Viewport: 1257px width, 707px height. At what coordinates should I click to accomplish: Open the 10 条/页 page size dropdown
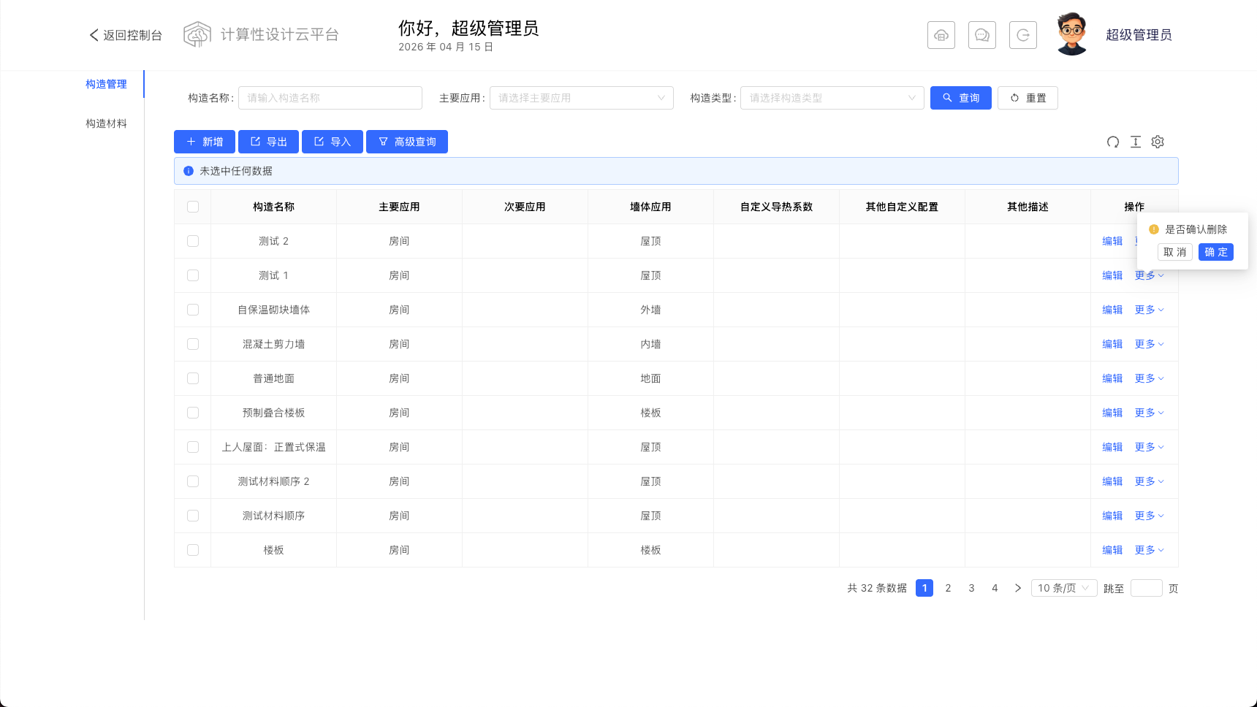coord(1064,588)
